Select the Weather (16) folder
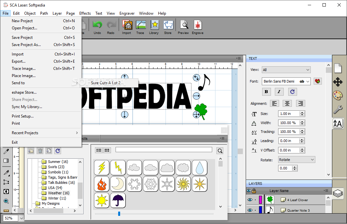Viewport: 347px width, 224px height. 58,193
